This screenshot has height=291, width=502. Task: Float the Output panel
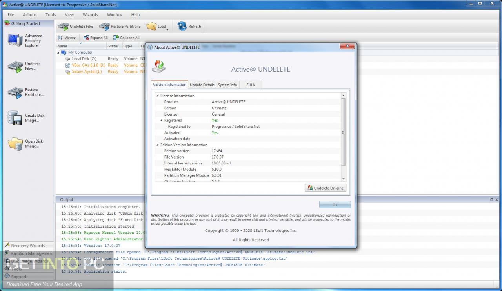tap(491, 199)
